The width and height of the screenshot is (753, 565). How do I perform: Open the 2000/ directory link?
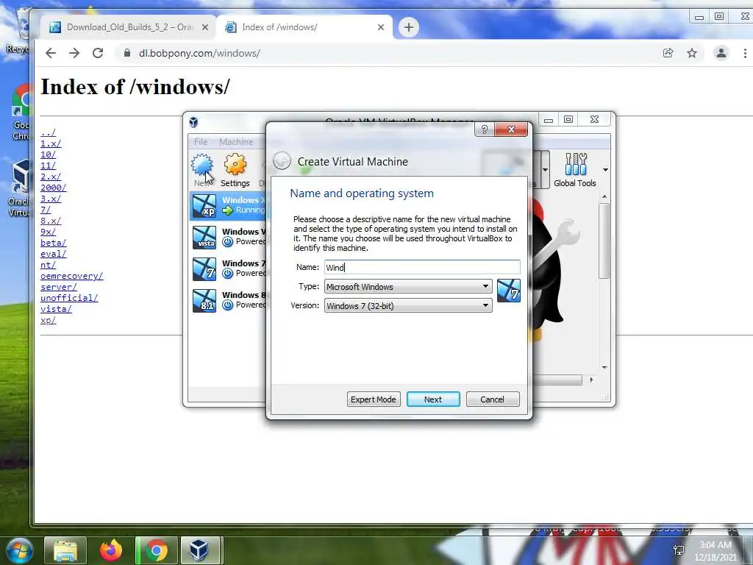pyautogui.click(x=53, y=188)
